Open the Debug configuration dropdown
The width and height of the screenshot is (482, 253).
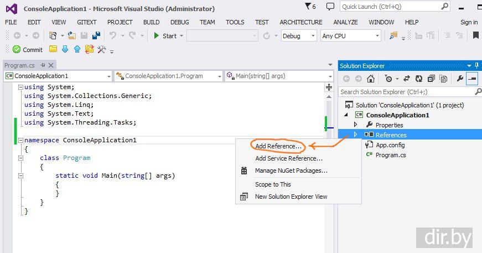(298, 35)
